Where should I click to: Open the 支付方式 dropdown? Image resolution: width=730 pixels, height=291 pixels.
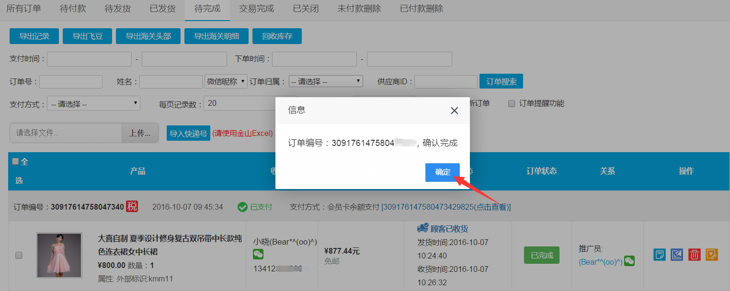click(93, 103)
